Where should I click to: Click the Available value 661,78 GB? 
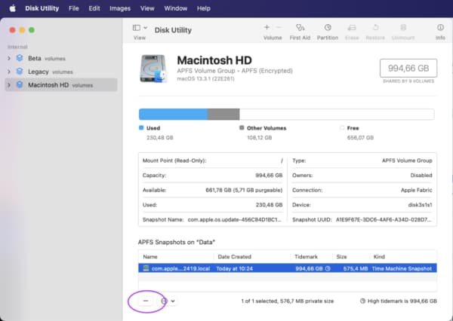click(x=244, y=190)
